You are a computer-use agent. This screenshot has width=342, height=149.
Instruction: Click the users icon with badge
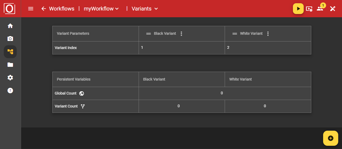(320, 8)
